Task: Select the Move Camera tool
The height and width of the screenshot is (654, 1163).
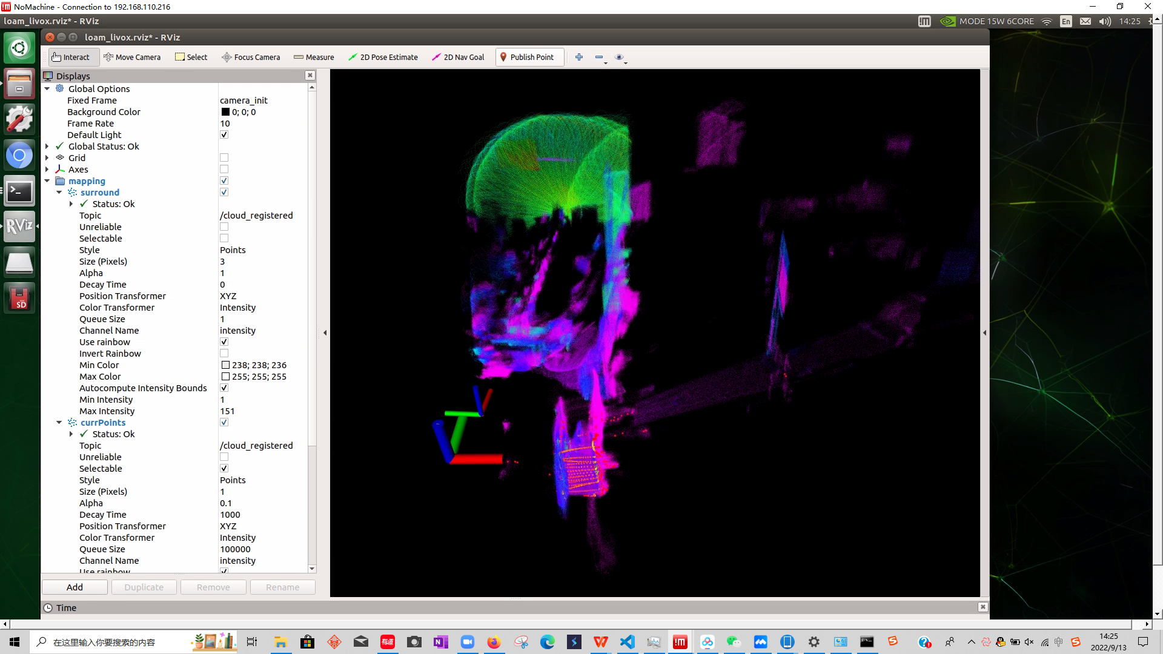Action: pos(132,57)
